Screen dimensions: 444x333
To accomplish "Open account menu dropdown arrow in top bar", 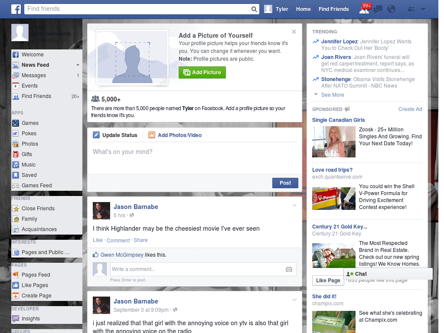I will click(x=423, y=10).
